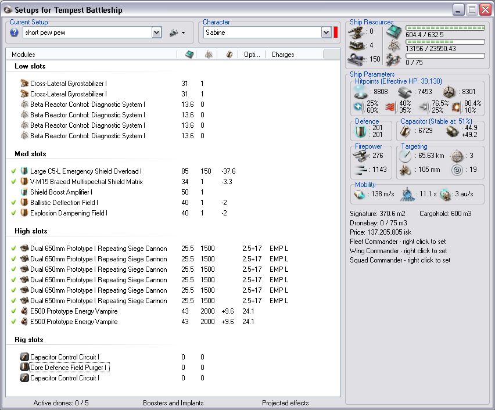Click the Opti... column header
The width and height of the screenshot is (495, 410).
click(x=252, y=54)
